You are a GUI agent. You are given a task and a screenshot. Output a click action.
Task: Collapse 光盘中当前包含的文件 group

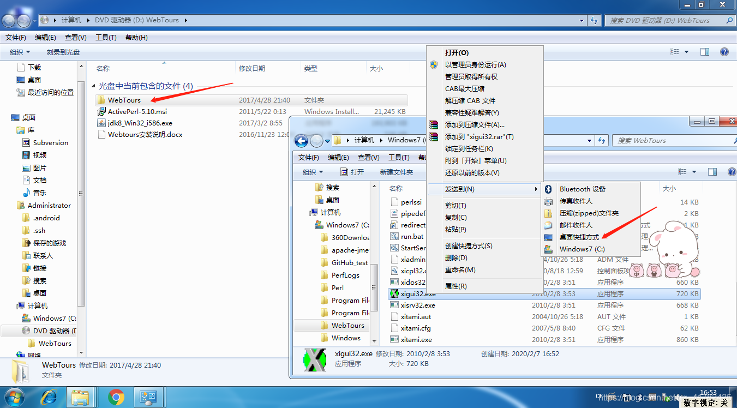pyautogui.click(x=94, y=87)
